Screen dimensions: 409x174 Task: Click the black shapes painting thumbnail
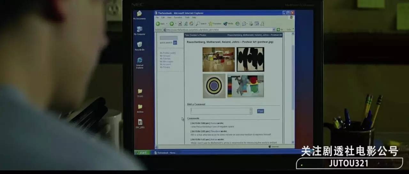[250, 59]
